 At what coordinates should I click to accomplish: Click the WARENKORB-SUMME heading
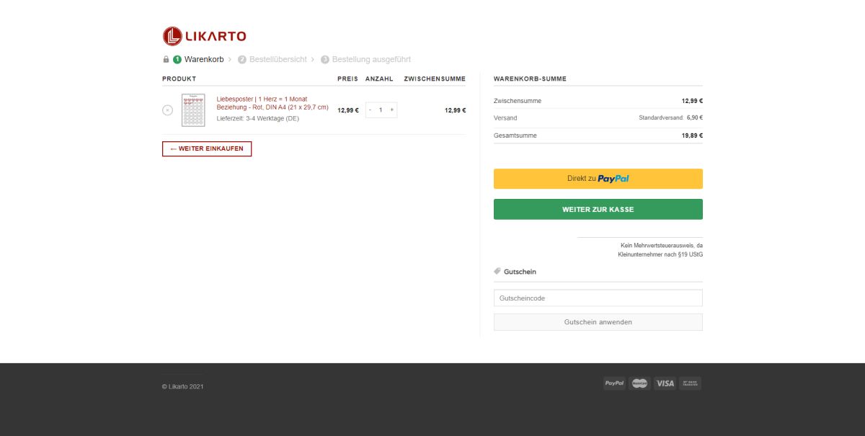(530, 79)
